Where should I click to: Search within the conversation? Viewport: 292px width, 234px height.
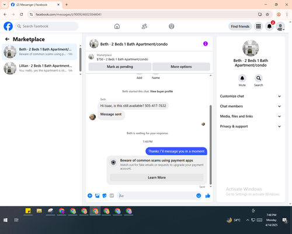(x=259, y=78)
